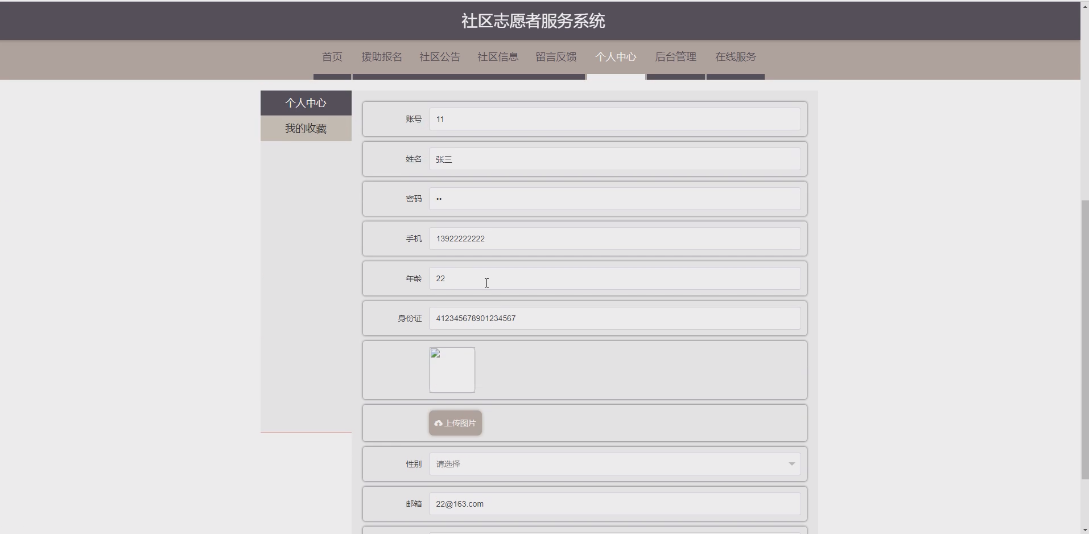Focus the 身份证 ID number field
The height and width of the screenshot is (534, 1089).
(615, 318)
